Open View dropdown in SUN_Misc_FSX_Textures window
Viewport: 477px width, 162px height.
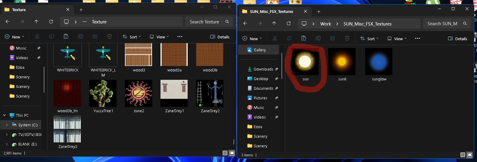(x=397, y=38)
